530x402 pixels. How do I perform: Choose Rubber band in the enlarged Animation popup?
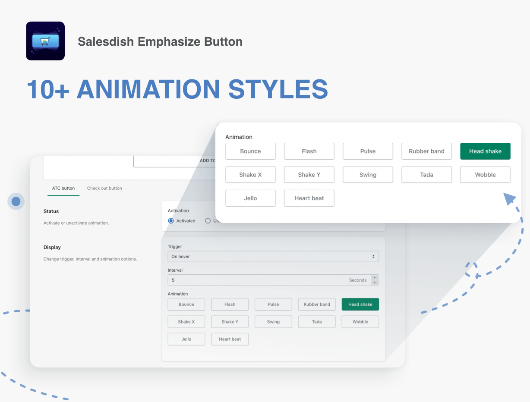coord(426,151)
